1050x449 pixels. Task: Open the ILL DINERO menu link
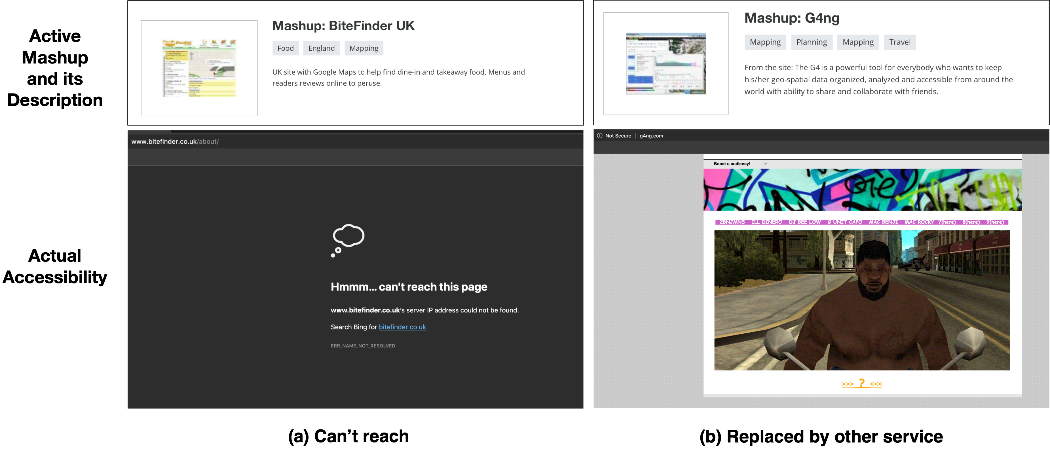coord(767,222)
